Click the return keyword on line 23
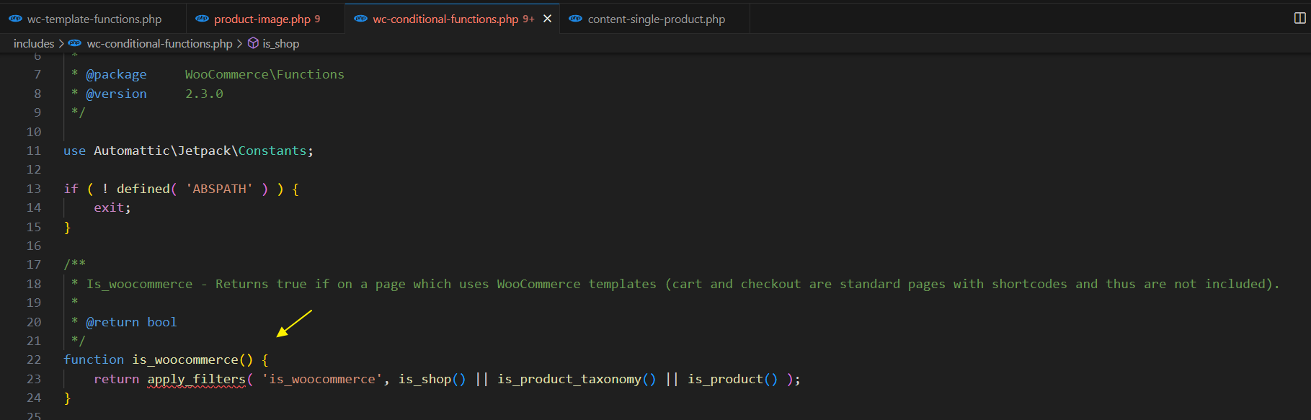The height and width of the screenshot is (420, 1311). (x=116, y=379)
